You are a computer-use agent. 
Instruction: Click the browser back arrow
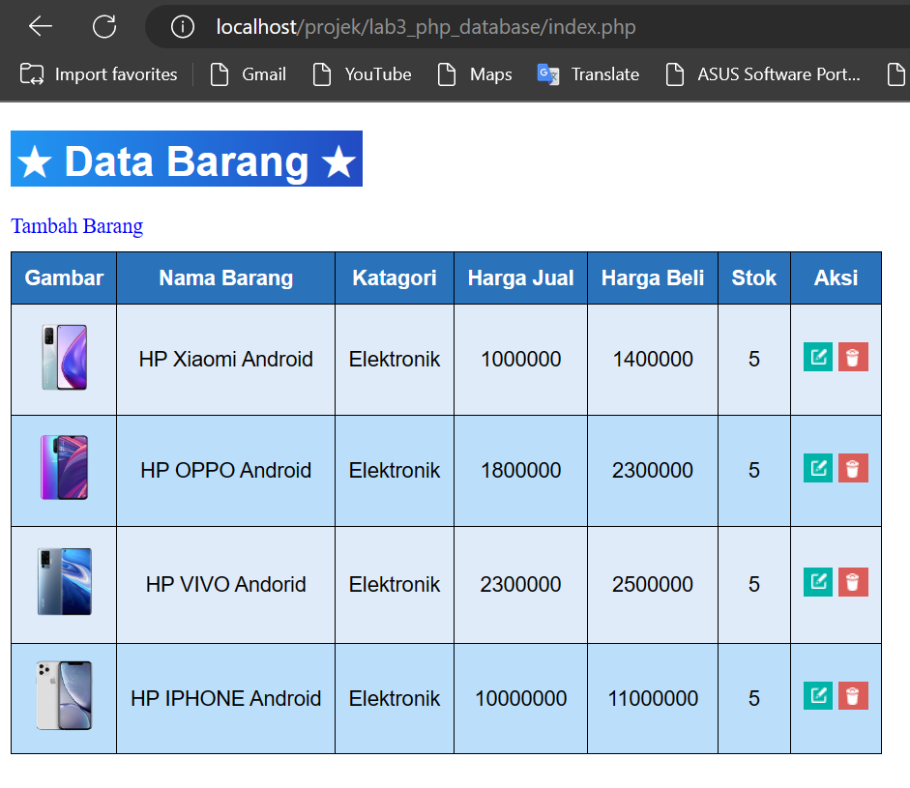(38, 26)
